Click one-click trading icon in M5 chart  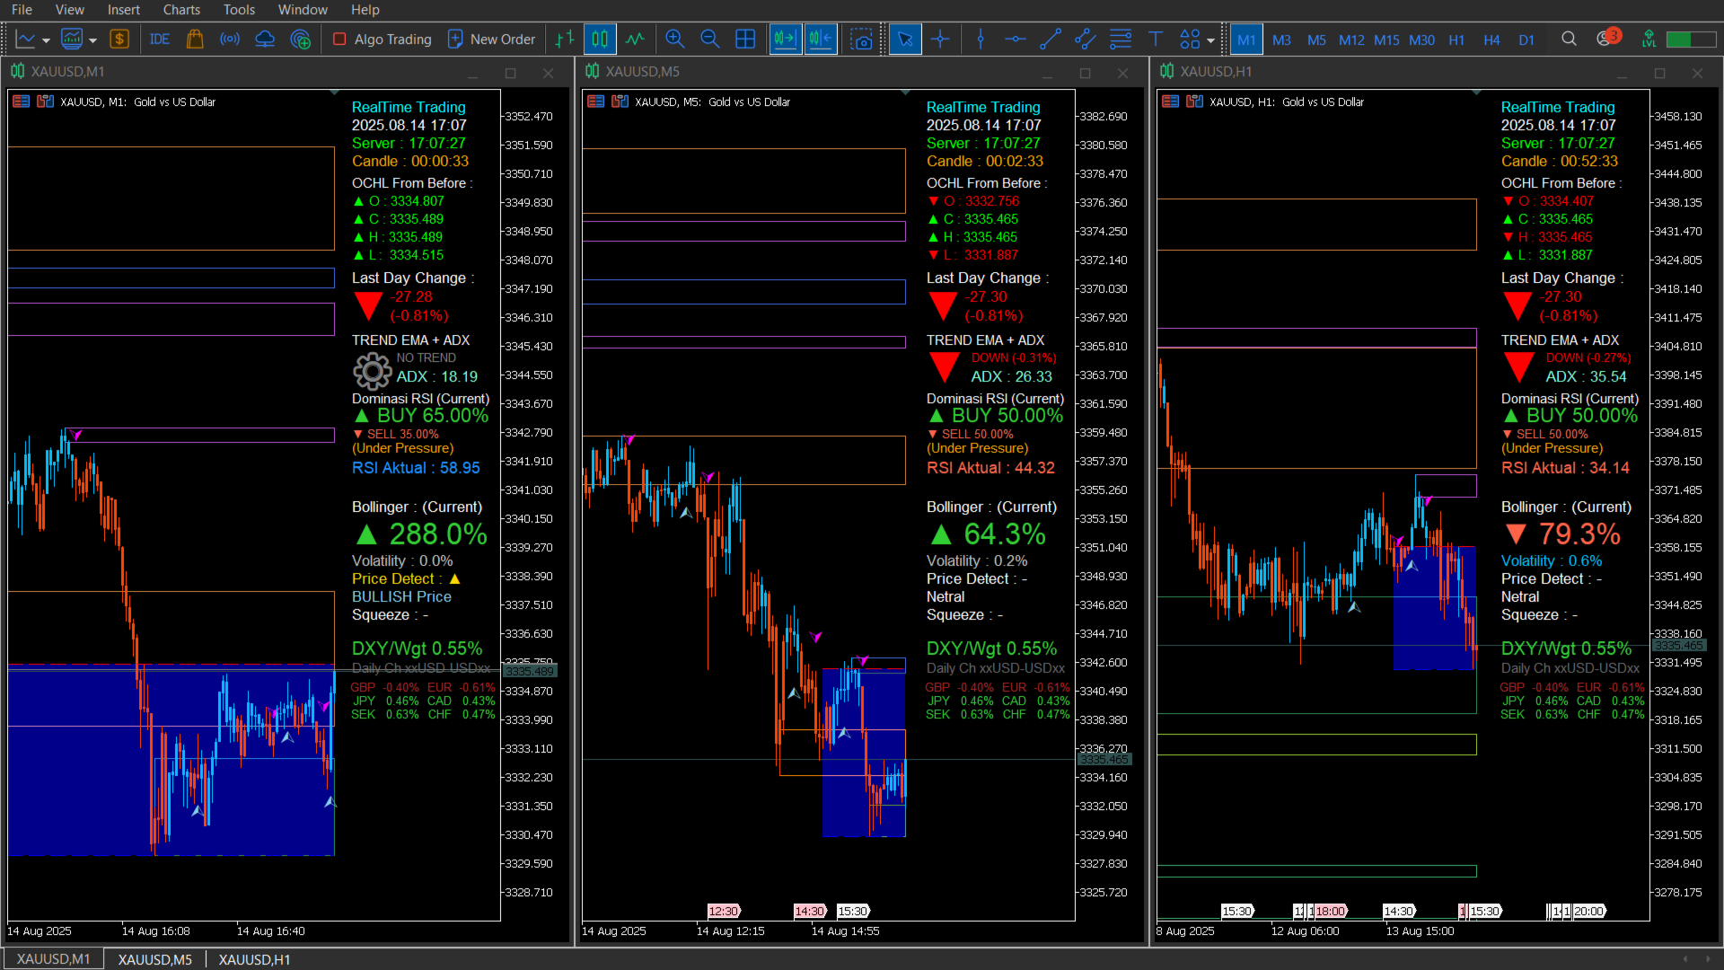coord(620,101)
